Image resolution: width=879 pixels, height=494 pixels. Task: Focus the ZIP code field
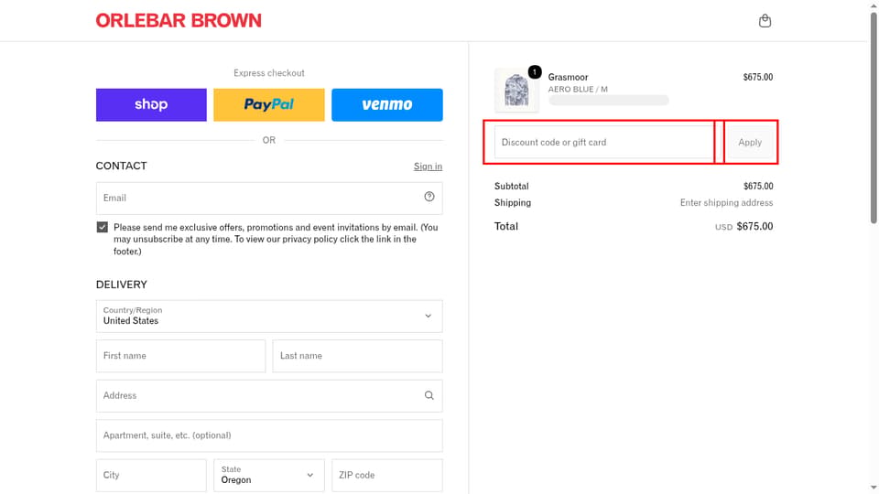pos(386,475)
